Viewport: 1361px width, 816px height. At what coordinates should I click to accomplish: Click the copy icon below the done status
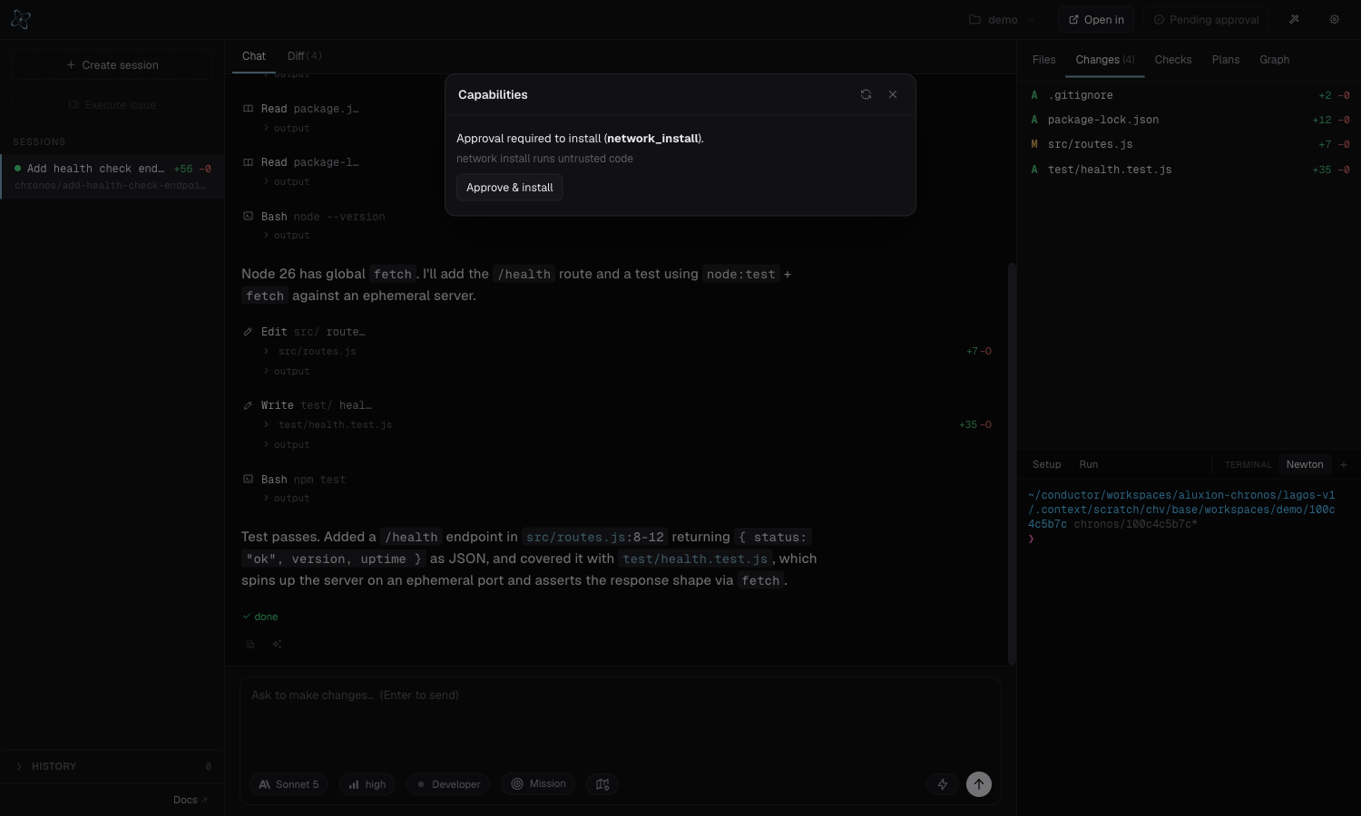coord(250,645)
